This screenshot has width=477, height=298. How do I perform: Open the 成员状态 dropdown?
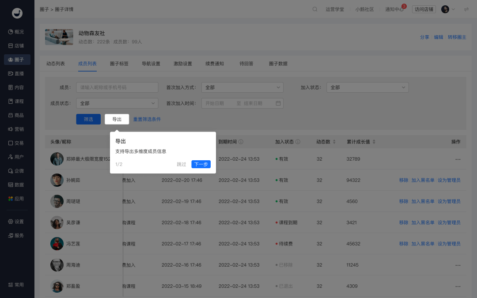click(x=117, y=103)
